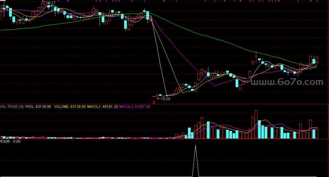Click the MAVOL1 value label
The image size is (329, 177).
pos(102,107)
